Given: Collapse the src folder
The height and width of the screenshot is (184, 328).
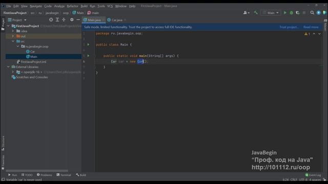Looking at the screenshot, I should [13, 41].
